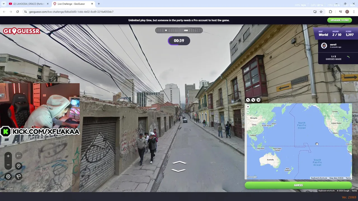Shrink the guess map with down-right arrow
Image resolution: width=358 pixels, height=201 pixels.
click(x=253, y=100)
